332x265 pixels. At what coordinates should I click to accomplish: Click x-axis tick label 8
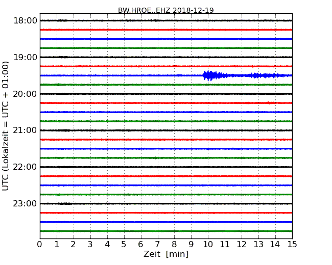174,245
